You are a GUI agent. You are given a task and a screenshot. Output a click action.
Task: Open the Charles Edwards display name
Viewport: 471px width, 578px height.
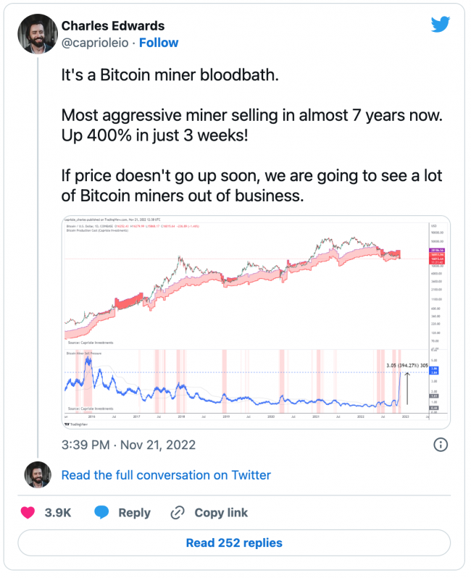coord(113,26)
